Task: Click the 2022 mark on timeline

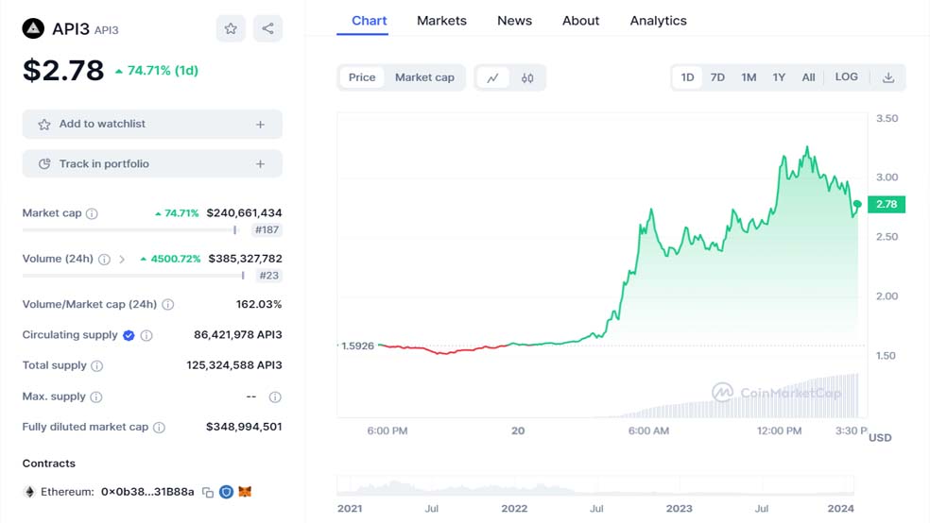Action: (x=514, y=508)
